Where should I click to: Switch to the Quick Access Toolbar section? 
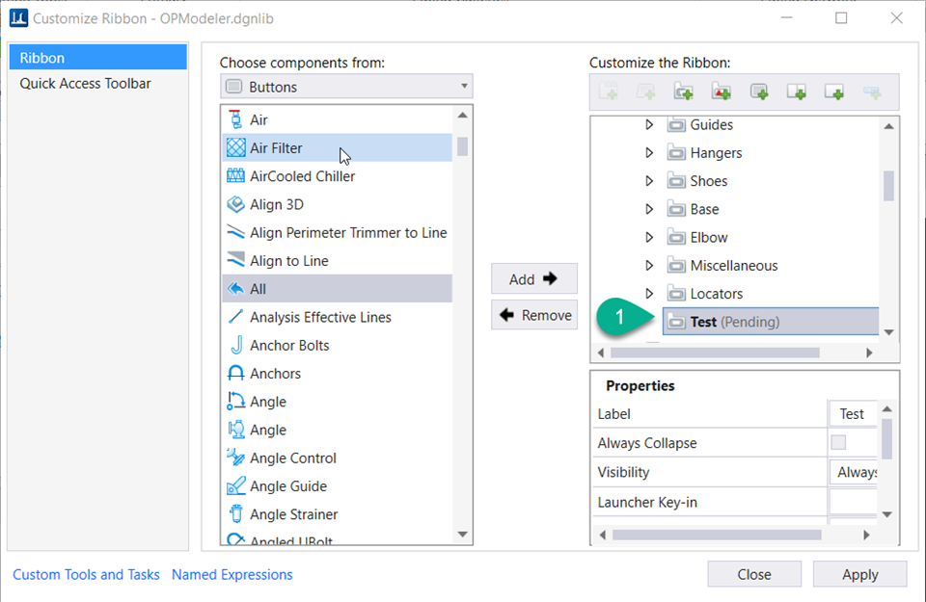point(86,84)
